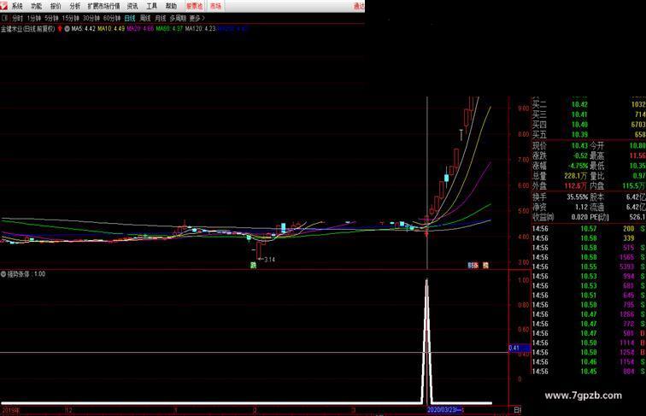Click the 涨幅 -4.75% value
Image resolution: width=646 pixels, height=416 pixels.
[x=578, y=166]
